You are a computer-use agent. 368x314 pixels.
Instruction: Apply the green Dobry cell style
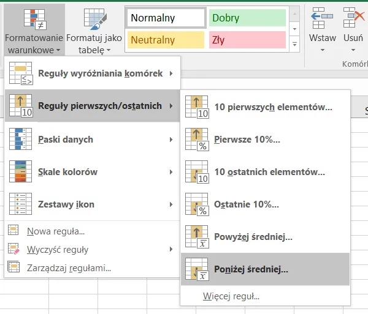[247, 18]
